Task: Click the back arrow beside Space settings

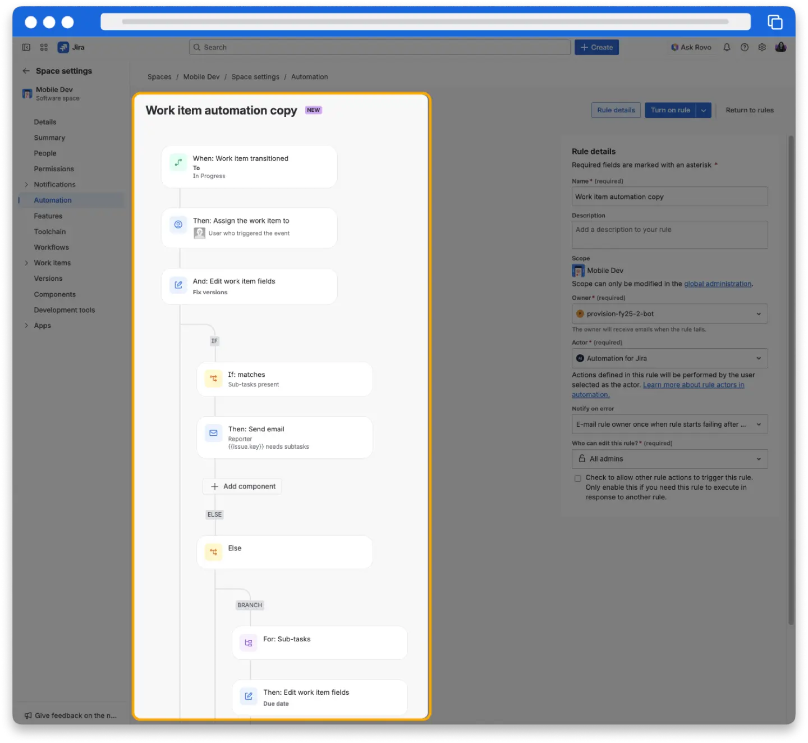Action: [26, 71]
